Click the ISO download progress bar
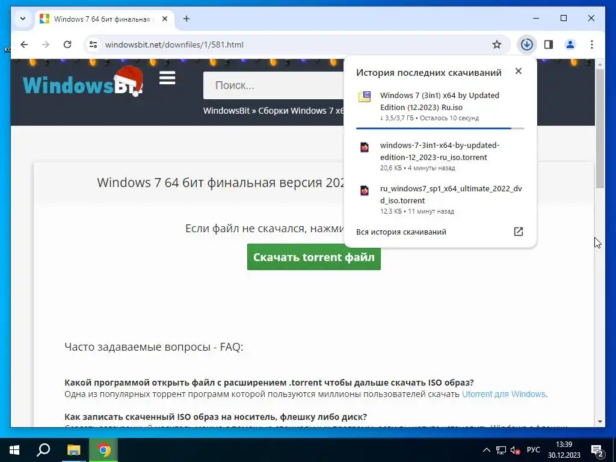The image size is (616, 462). pyautogui.click(x=440, y=128)
